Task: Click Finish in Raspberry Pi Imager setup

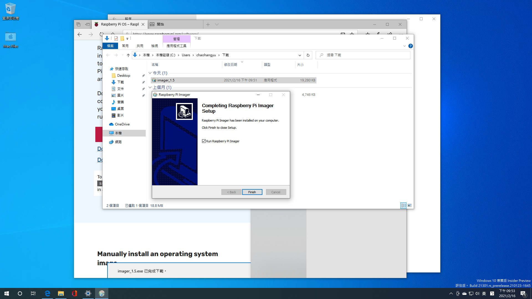Action: pos(252,192)
